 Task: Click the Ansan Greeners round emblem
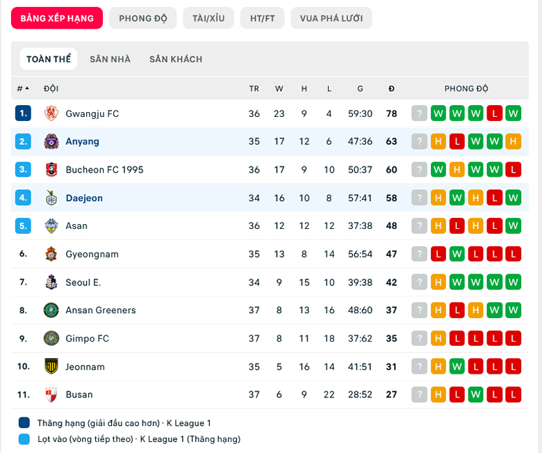(x=51, y=310)
